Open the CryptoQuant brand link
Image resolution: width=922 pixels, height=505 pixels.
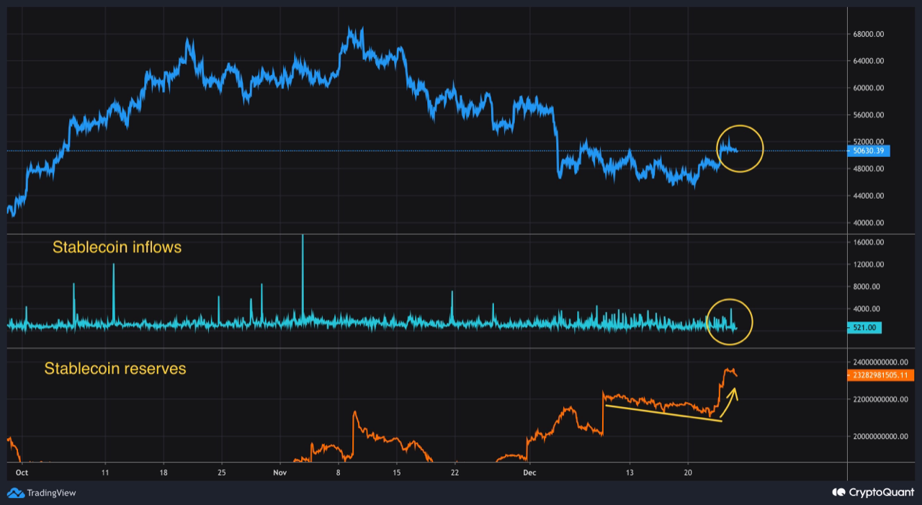click(881, 493)
